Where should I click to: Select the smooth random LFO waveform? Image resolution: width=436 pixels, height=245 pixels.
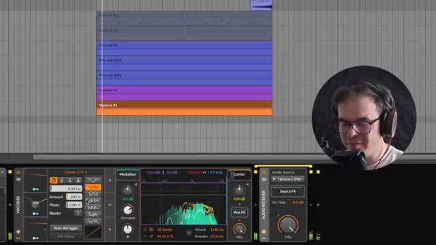point(93,221)
